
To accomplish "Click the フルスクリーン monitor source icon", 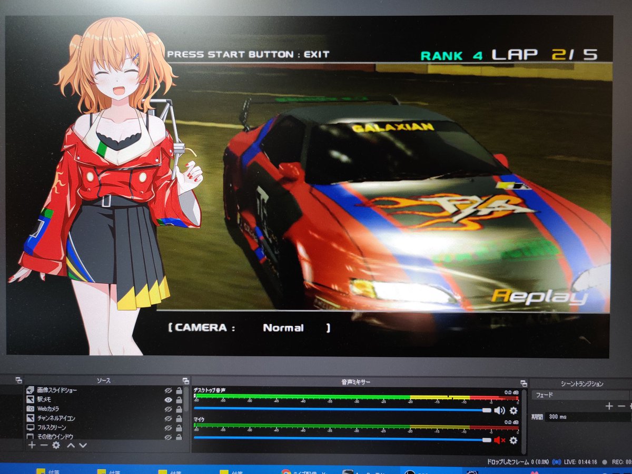I will coord(31,427).
